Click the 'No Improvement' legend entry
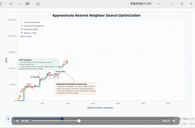This screenshot has height=128, width=195. 30,22
